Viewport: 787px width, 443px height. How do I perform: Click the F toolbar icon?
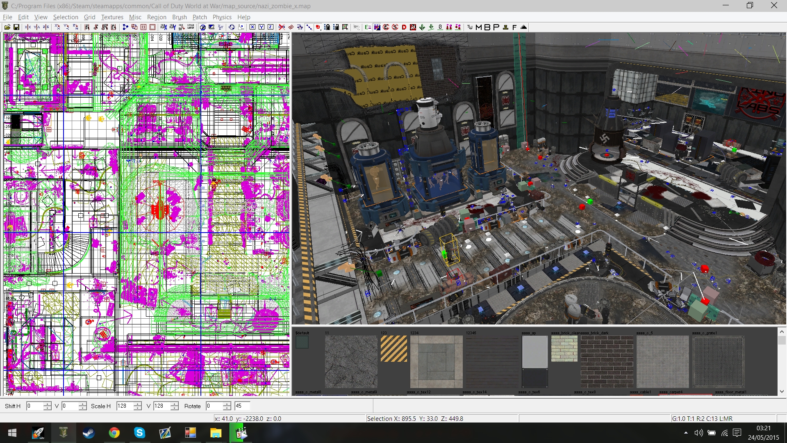[514, 27]
